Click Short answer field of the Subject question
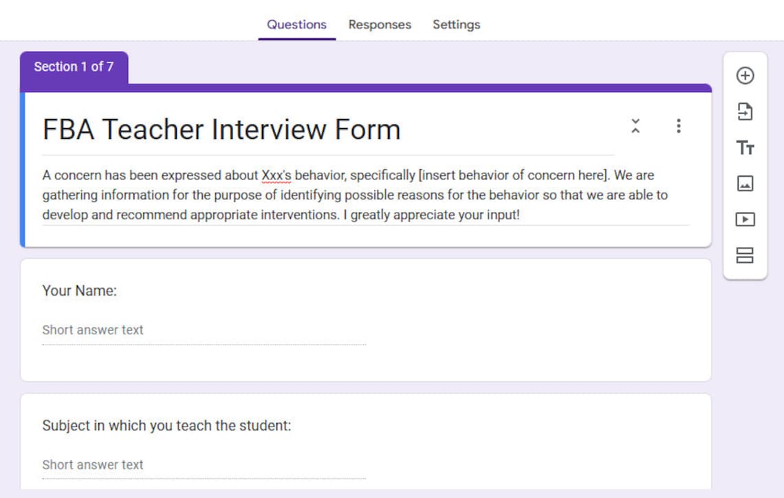784x498 pixels. click(x=93, y=465)
